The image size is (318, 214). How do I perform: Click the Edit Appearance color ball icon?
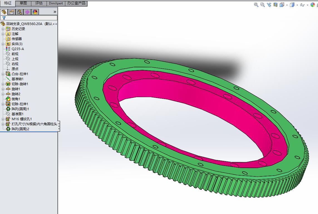tap(312, 5)
